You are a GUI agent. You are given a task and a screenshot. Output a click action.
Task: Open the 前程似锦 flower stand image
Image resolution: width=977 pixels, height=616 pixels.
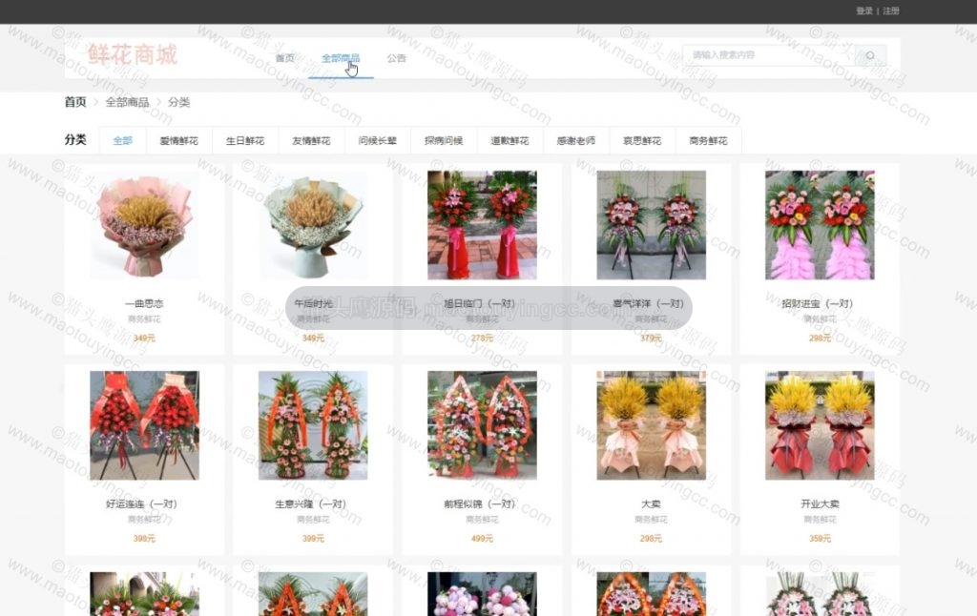[x=482, y=425]
